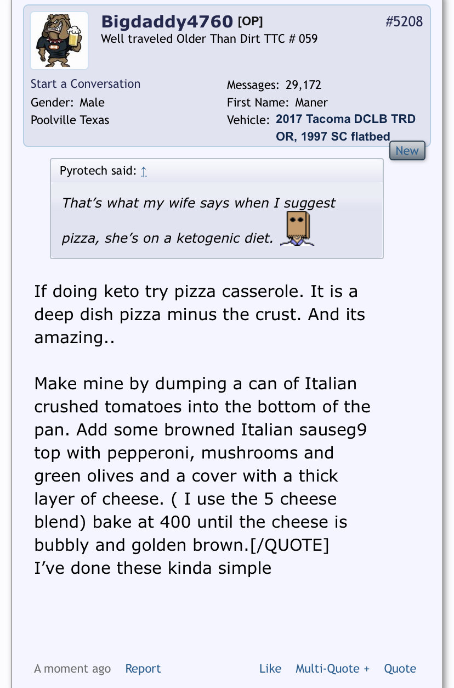454x688 pixels.
Task: Report this post
Action: (x=143, y=669)
